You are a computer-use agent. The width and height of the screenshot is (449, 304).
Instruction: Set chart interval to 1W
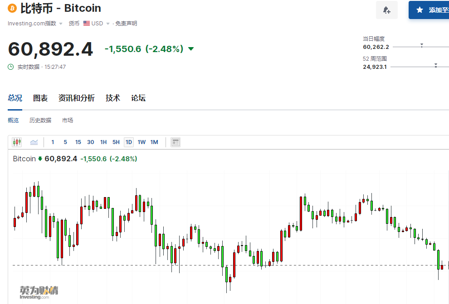click(142, 142)
